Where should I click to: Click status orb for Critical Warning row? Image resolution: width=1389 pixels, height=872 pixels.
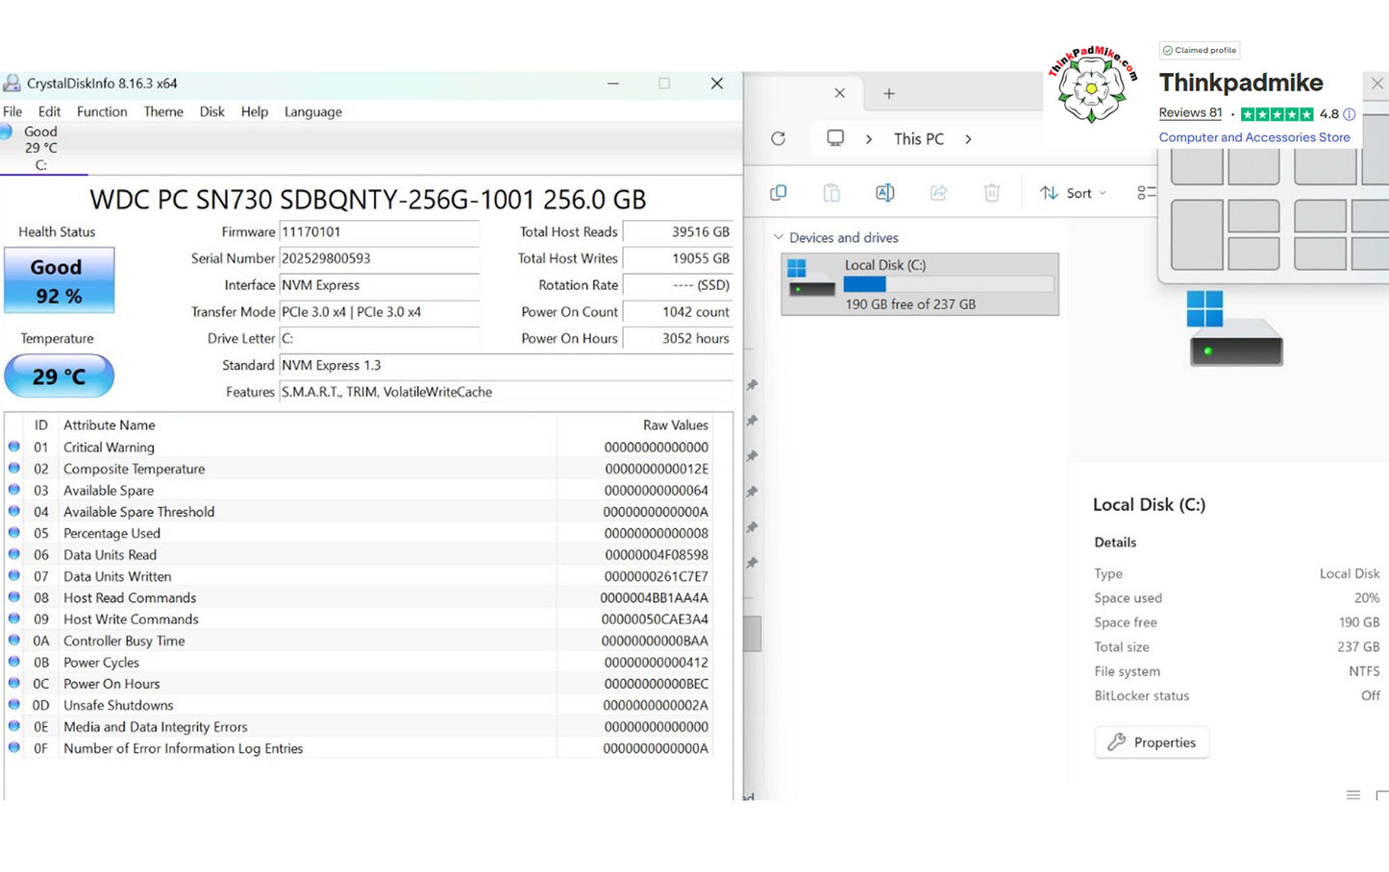[x=14, y=447]
